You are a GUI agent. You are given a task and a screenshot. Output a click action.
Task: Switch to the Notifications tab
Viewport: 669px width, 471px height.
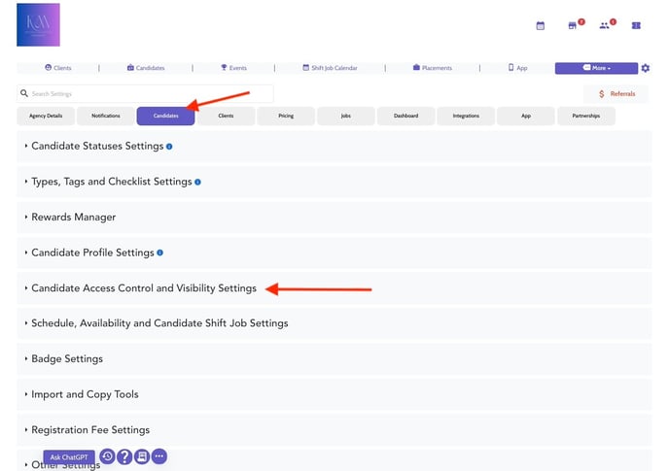(106, 116)
